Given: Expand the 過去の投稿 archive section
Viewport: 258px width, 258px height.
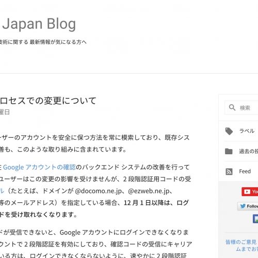Looking at the screenshot, I should click(241, 151).
